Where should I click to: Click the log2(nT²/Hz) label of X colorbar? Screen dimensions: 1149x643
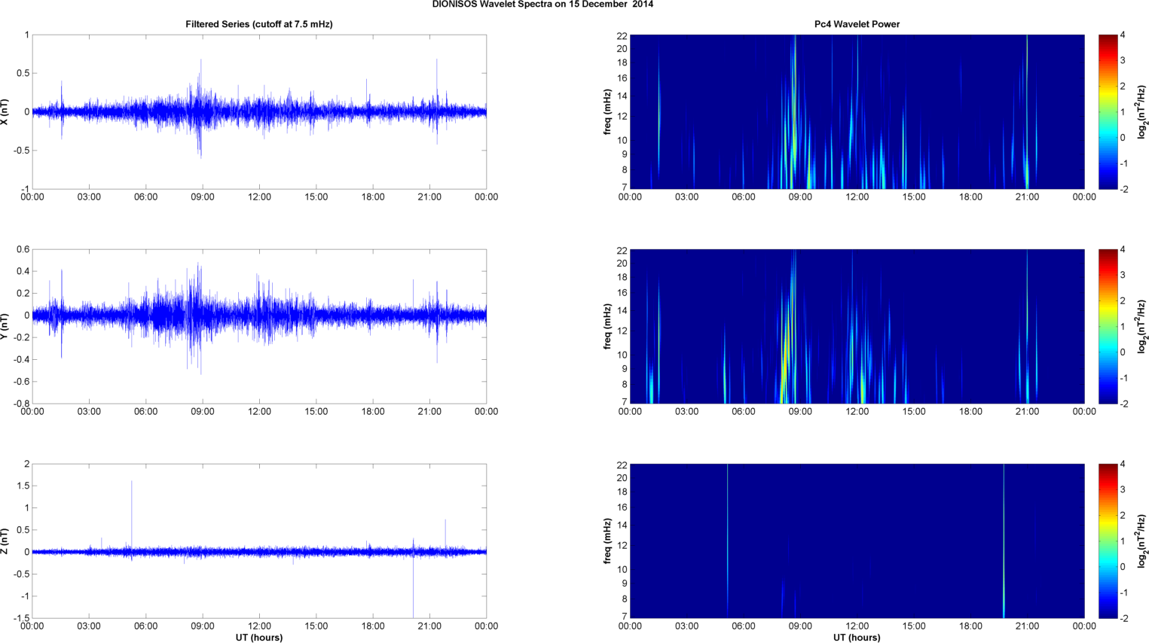[1142, 111]
